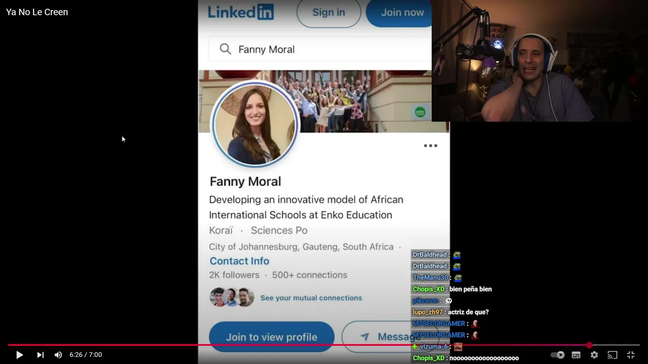Click the mutual connections avatars
The image size is (648, 364).
[x=232, y=297]
